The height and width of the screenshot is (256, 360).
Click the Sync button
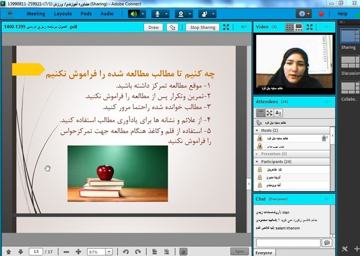point(240,252)
